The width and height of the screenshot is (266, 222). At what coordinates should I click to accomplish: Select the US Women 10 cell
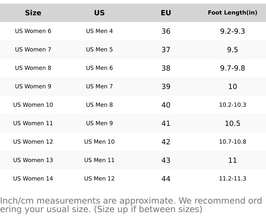coord(33,105)
